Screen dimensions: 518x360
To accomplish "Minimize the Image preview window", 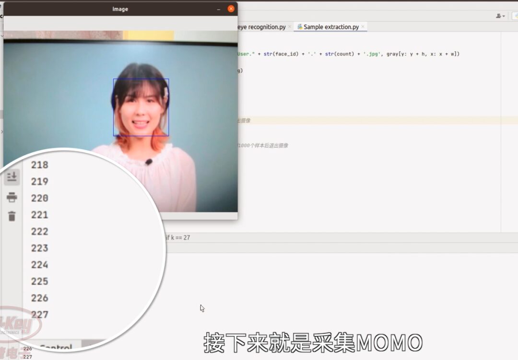I will (218, 9).
